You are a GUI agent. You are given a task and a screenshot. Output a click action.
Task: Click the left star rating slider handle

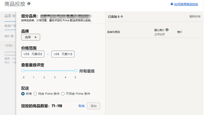pos(23,71)
